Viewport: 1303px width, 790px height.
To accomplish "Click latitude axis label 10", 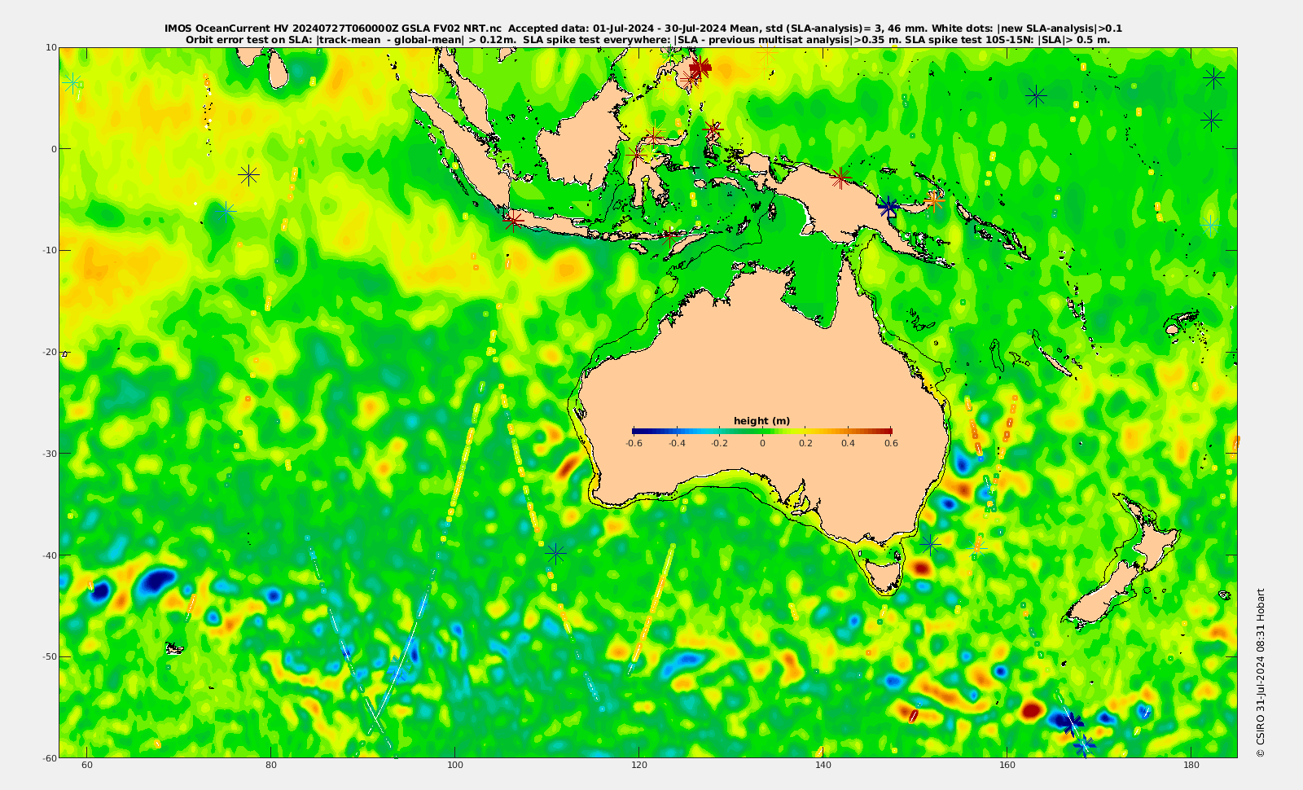I will (x=50, y=47).
